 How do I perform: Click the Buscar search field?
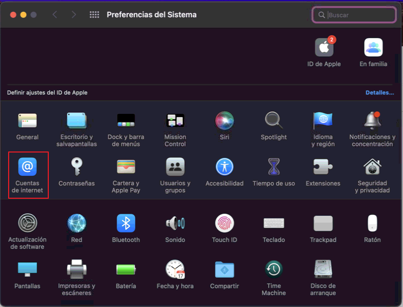pyautogui.click(x=354, y=15)
